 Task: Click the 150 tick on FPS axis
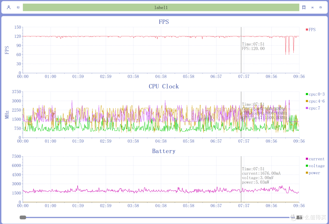[x=18, y=27]
